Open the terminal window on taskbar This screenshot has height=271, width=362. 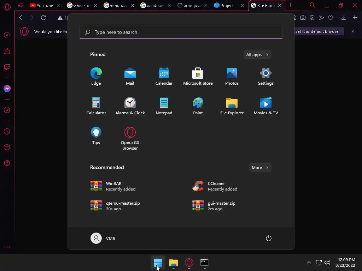click(x=204, y=263)
